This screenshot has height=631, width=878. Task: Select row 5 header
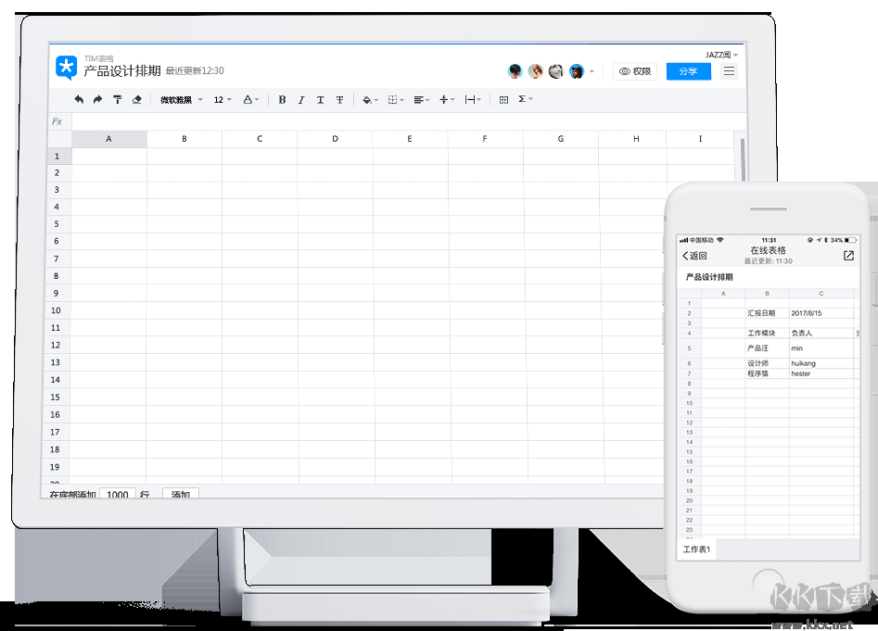pyautogui.click(x=57, y=223)
